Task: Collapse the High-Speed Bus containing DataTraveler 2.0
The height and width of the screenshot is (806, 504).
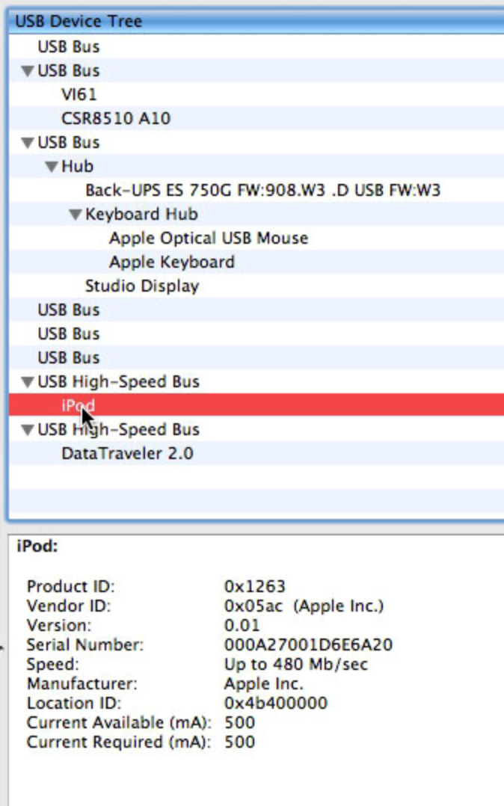Action: point(28,430)
